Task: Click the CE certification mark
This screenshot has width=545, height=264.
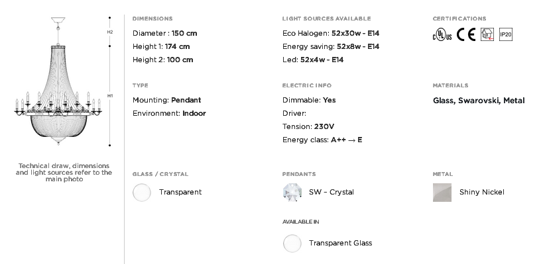Action: (x=465, y=34)
